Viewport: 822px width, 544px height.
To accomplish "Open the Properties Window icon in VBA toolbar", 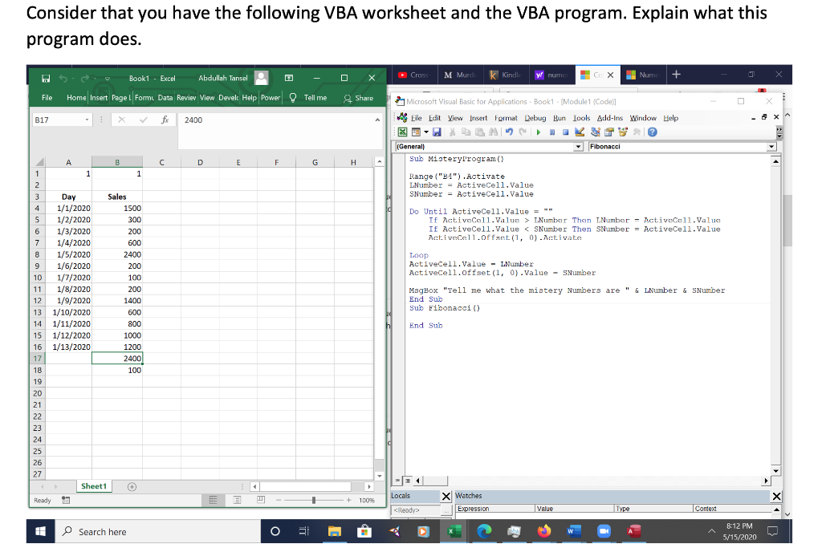I will 609,132.
